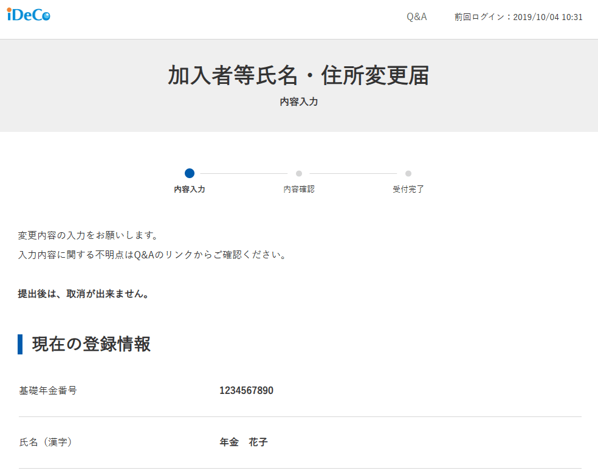Open the Q&A link in header
598x476 pixels.
click(416, 17)
